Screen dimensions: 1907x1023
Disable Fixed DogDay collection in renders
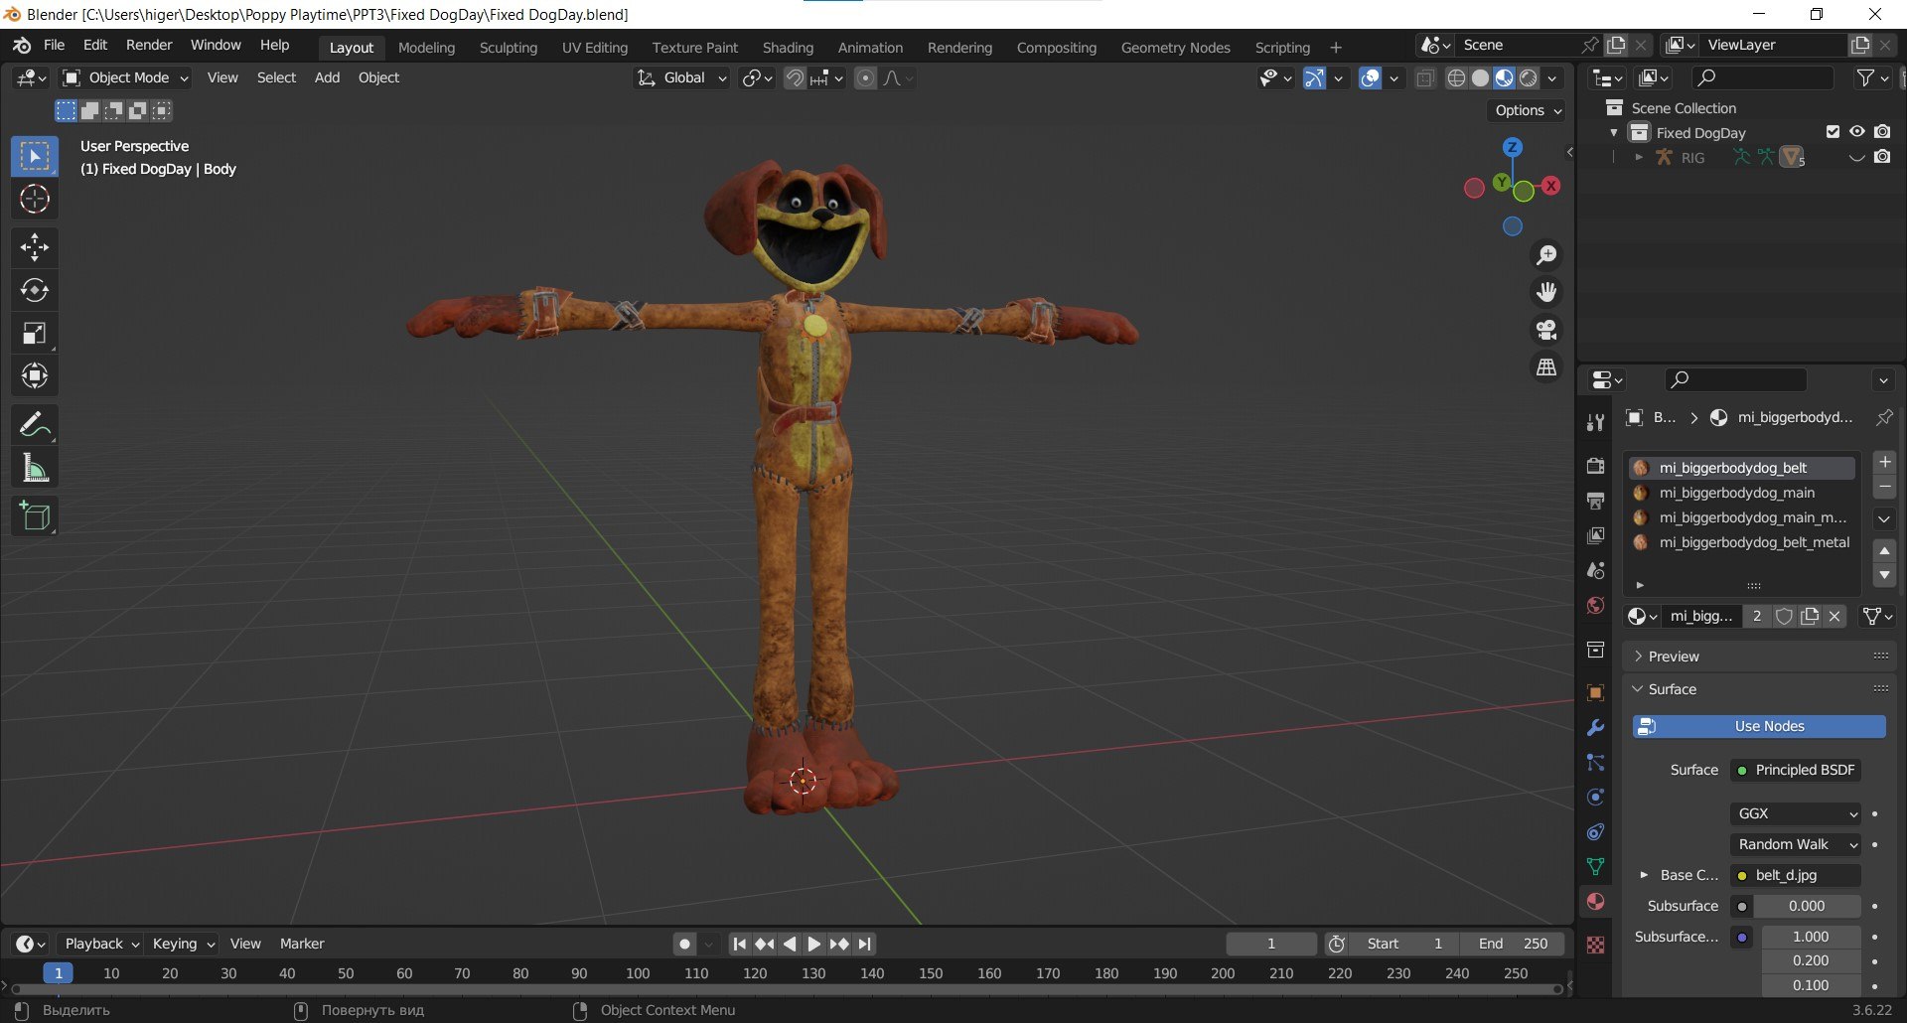(1882, 132)
